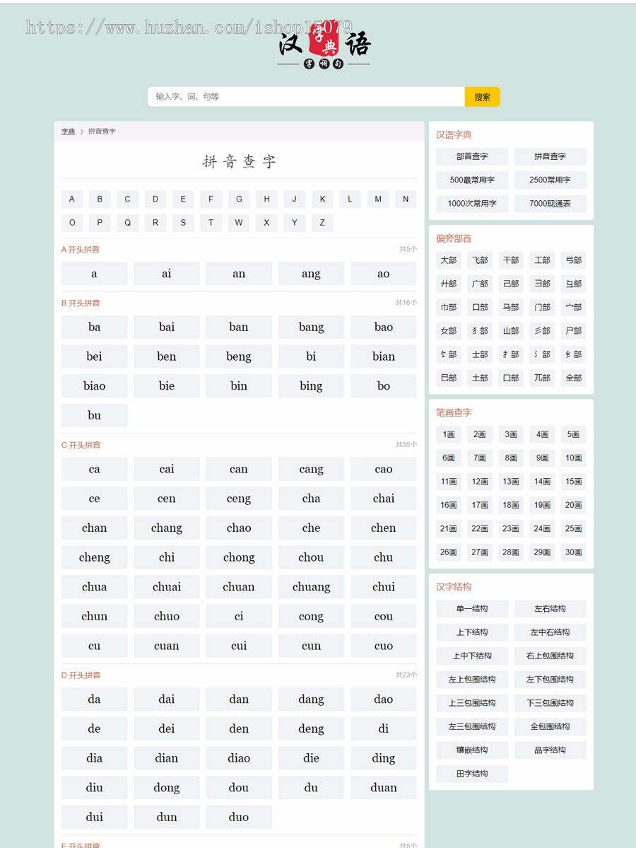The image size is (636, 848).
Task: Open 拼音查字 in sidebar
Action: pyautogui.click(x=550, y=156)
